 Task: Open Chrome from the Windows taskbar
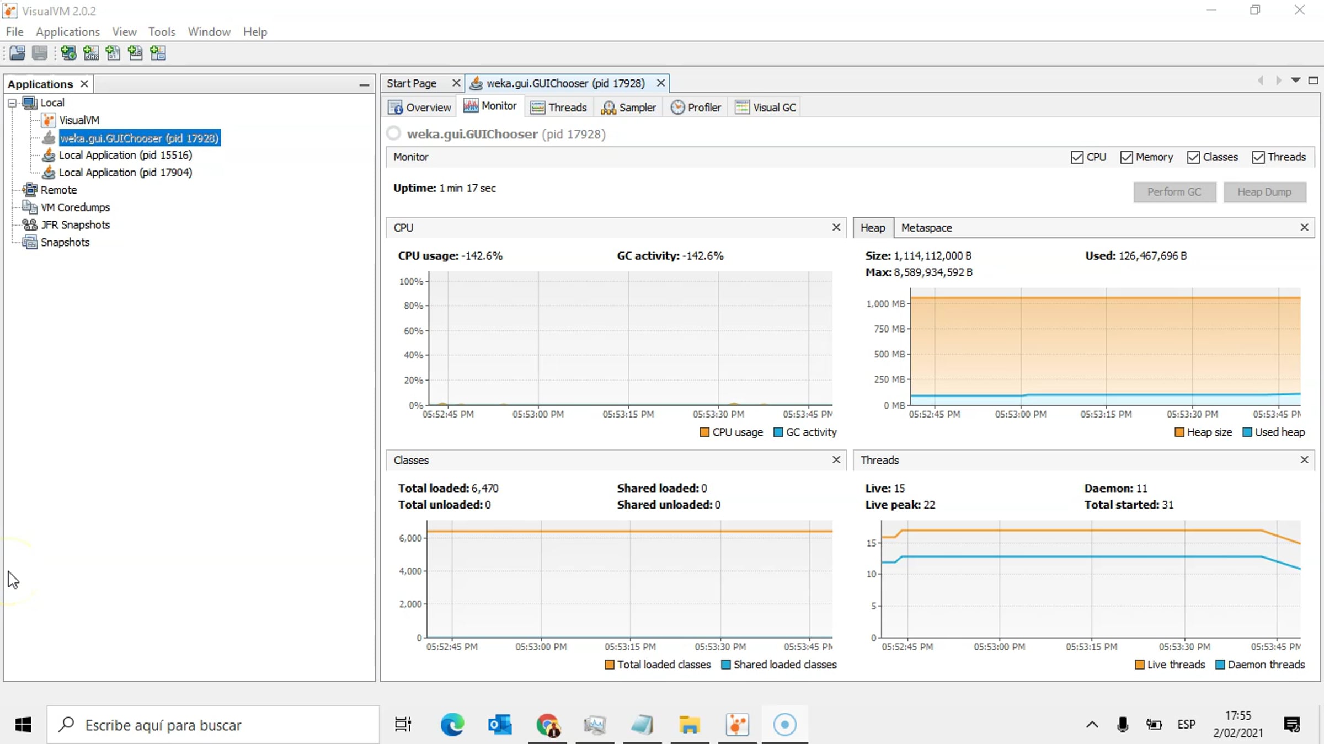pyautogui.click(x=547, y=725)
